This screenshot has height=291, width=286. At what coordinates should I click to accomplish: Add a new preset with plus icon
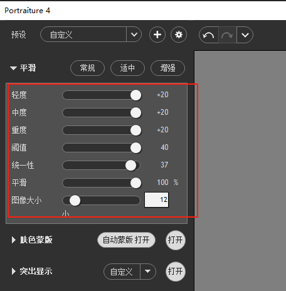click(157, 34)
